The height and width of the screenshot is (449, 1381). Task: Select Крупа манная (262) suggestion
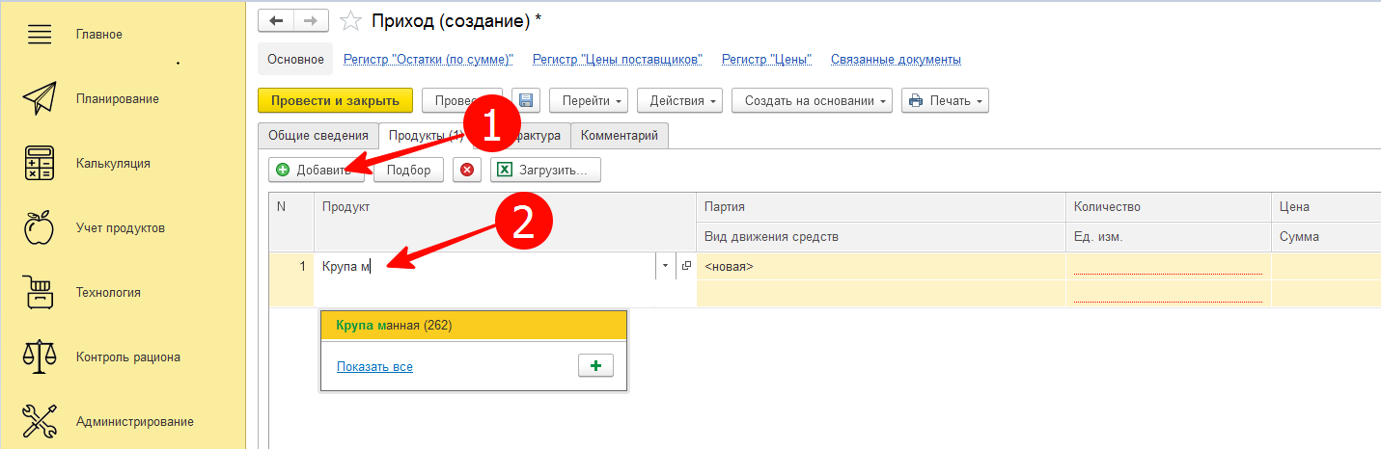tap(473, 326)
